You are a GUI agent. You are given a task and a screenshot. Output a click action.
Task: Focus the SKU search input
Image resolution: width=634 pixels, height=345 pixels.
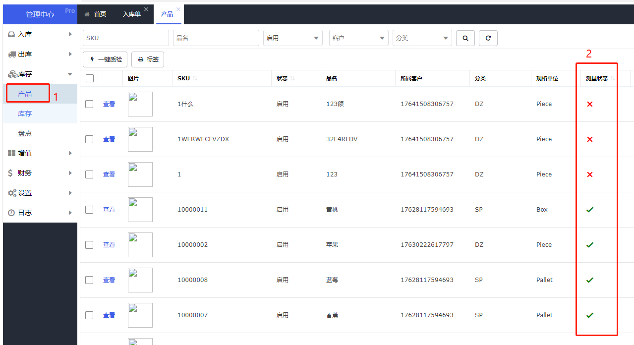(x=126, y=38)
